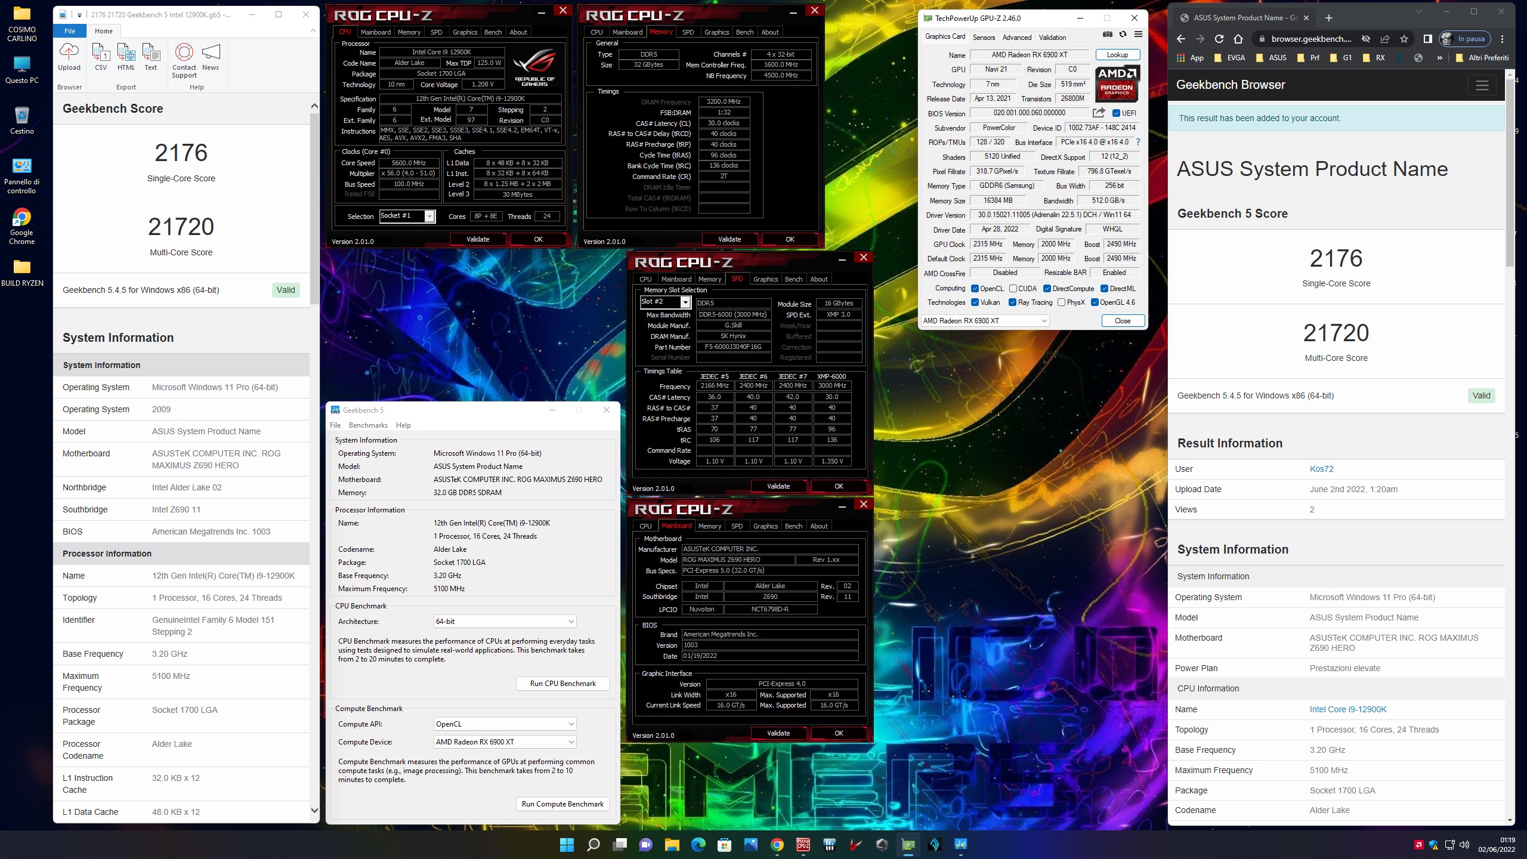Reload the Geekbench Browser page
Image resolution: width=1527 pixels, height=859 pixels.
pos(1219,39)
